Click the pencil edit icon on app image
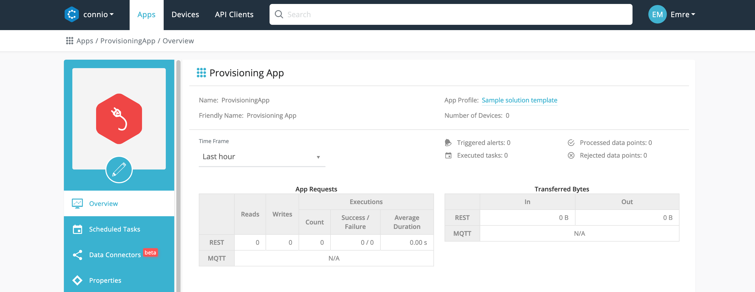 pos(119,170)
